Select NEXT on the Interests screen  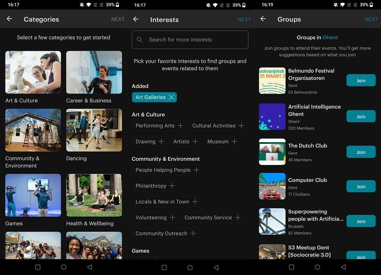coord(244,19)
